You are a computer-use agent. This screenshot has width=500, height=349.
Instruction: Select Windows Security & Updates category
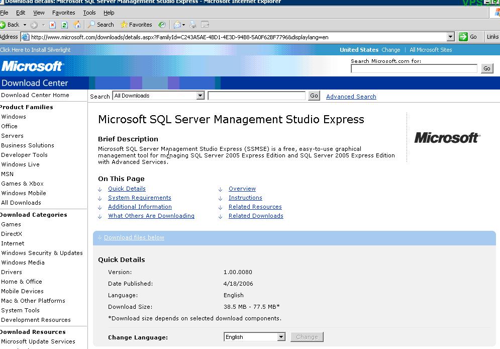coord(42,253)
